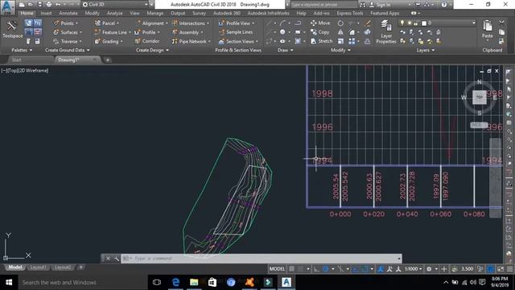515x290 pixels.
Task: Open the Toolspace palette
Action: click(12, 29)
